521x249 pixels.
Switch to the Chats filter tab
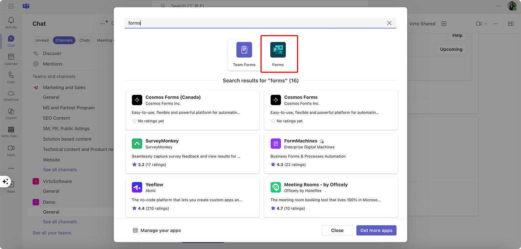(x=85, y=40)
